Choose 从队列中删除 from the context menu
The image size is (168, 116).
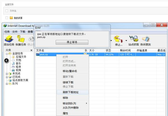(x=73, y=108)
